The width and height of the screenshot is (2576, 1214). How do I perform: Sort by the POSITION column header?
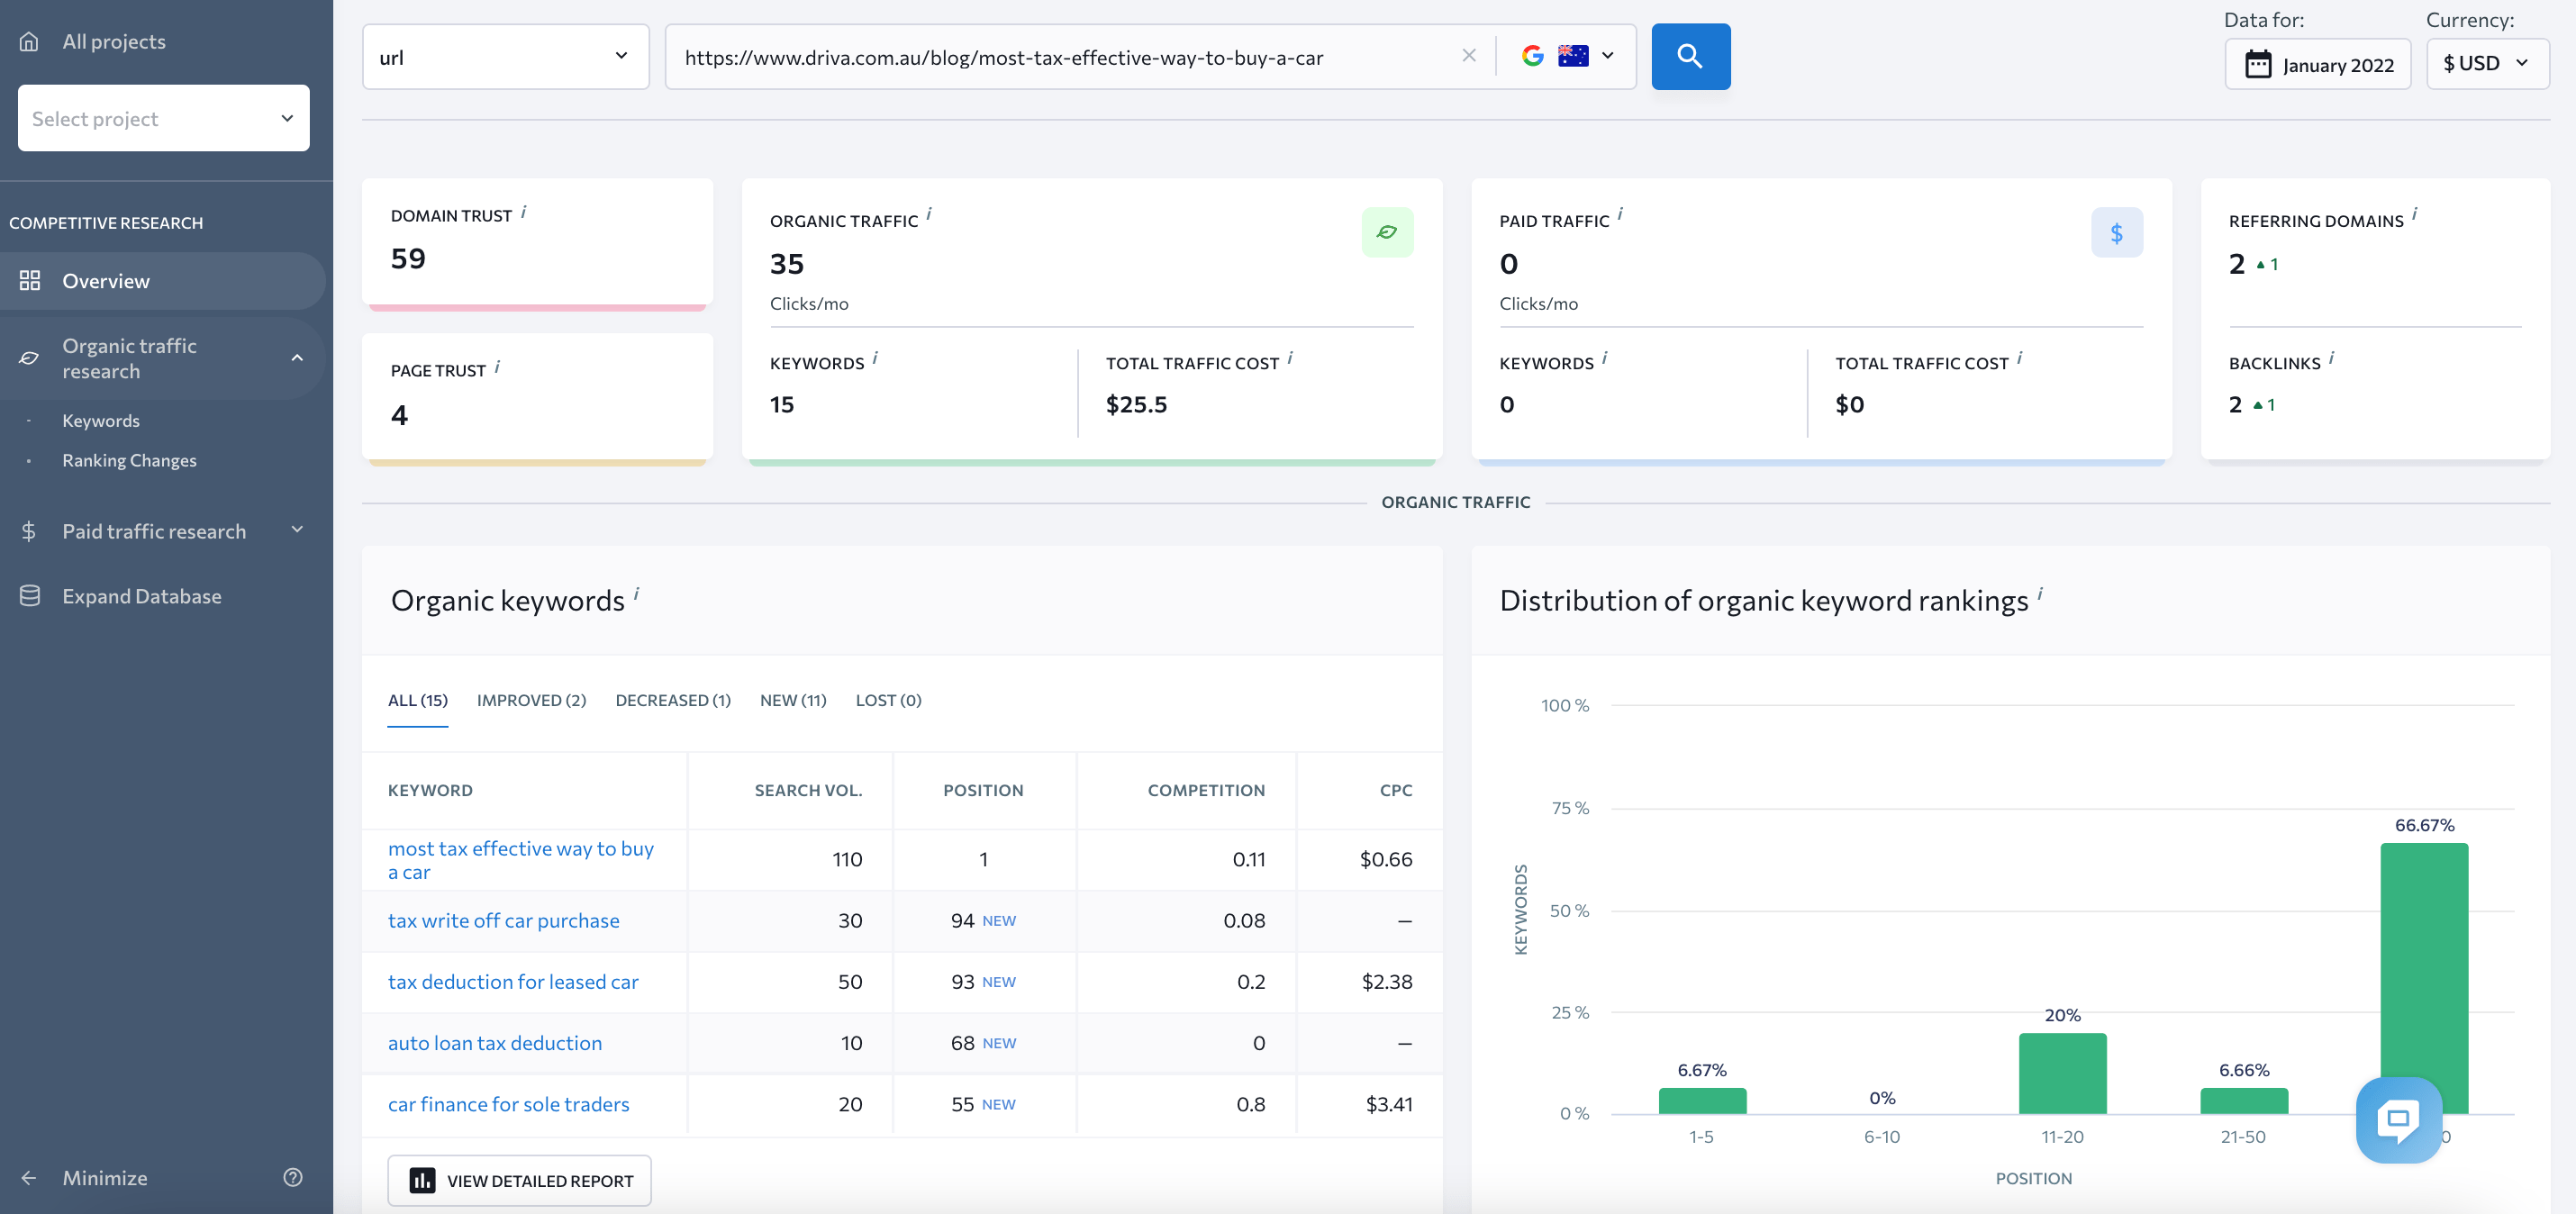pyautogui.click(x=983, y=790)
